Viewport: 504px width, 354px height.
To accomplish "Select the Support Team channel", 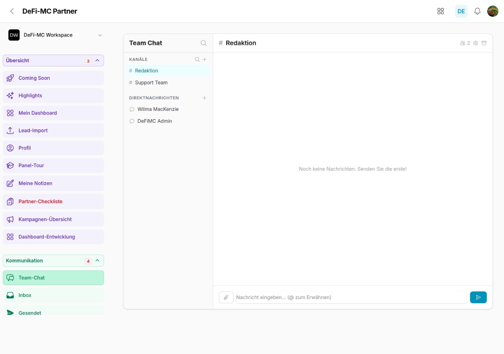I will (x=168, y=83).
